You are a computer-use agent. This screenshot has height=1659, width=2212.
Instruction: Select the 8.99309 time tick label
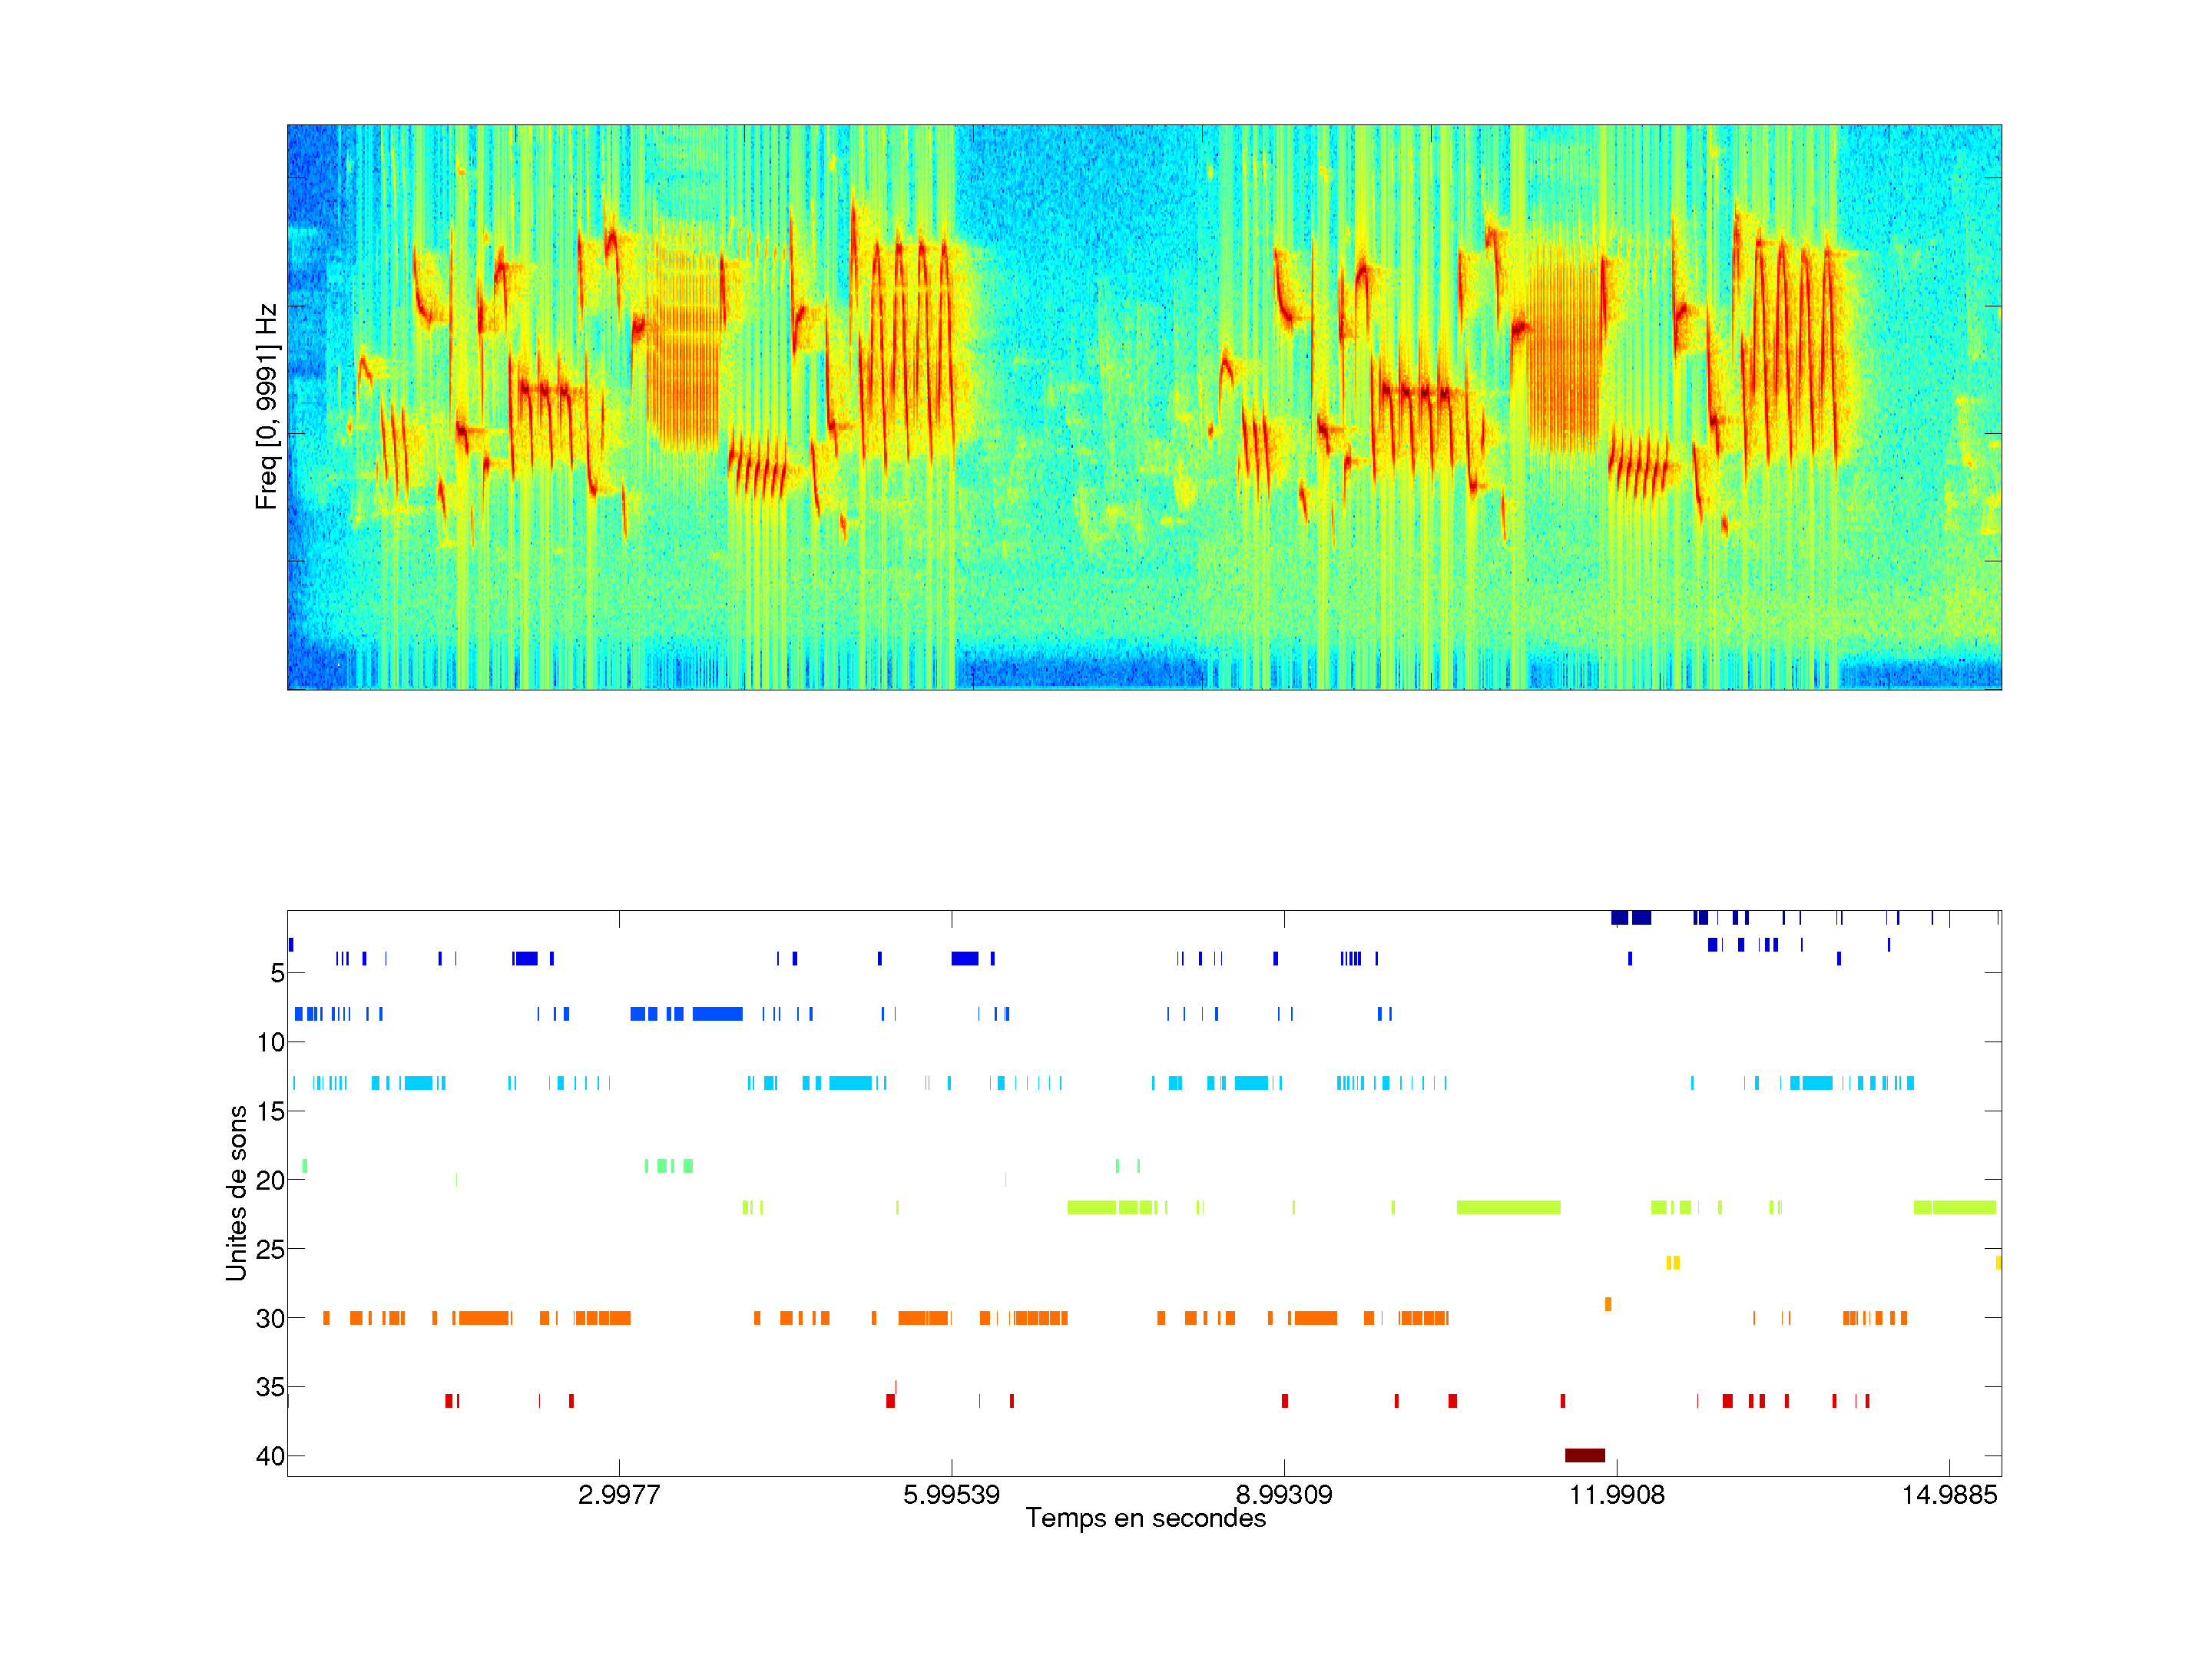tap(1284, 1495)
